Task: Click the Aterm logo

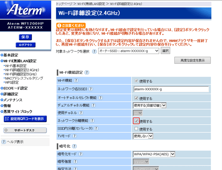Action: pyautogui.click(x=25, y=10)
